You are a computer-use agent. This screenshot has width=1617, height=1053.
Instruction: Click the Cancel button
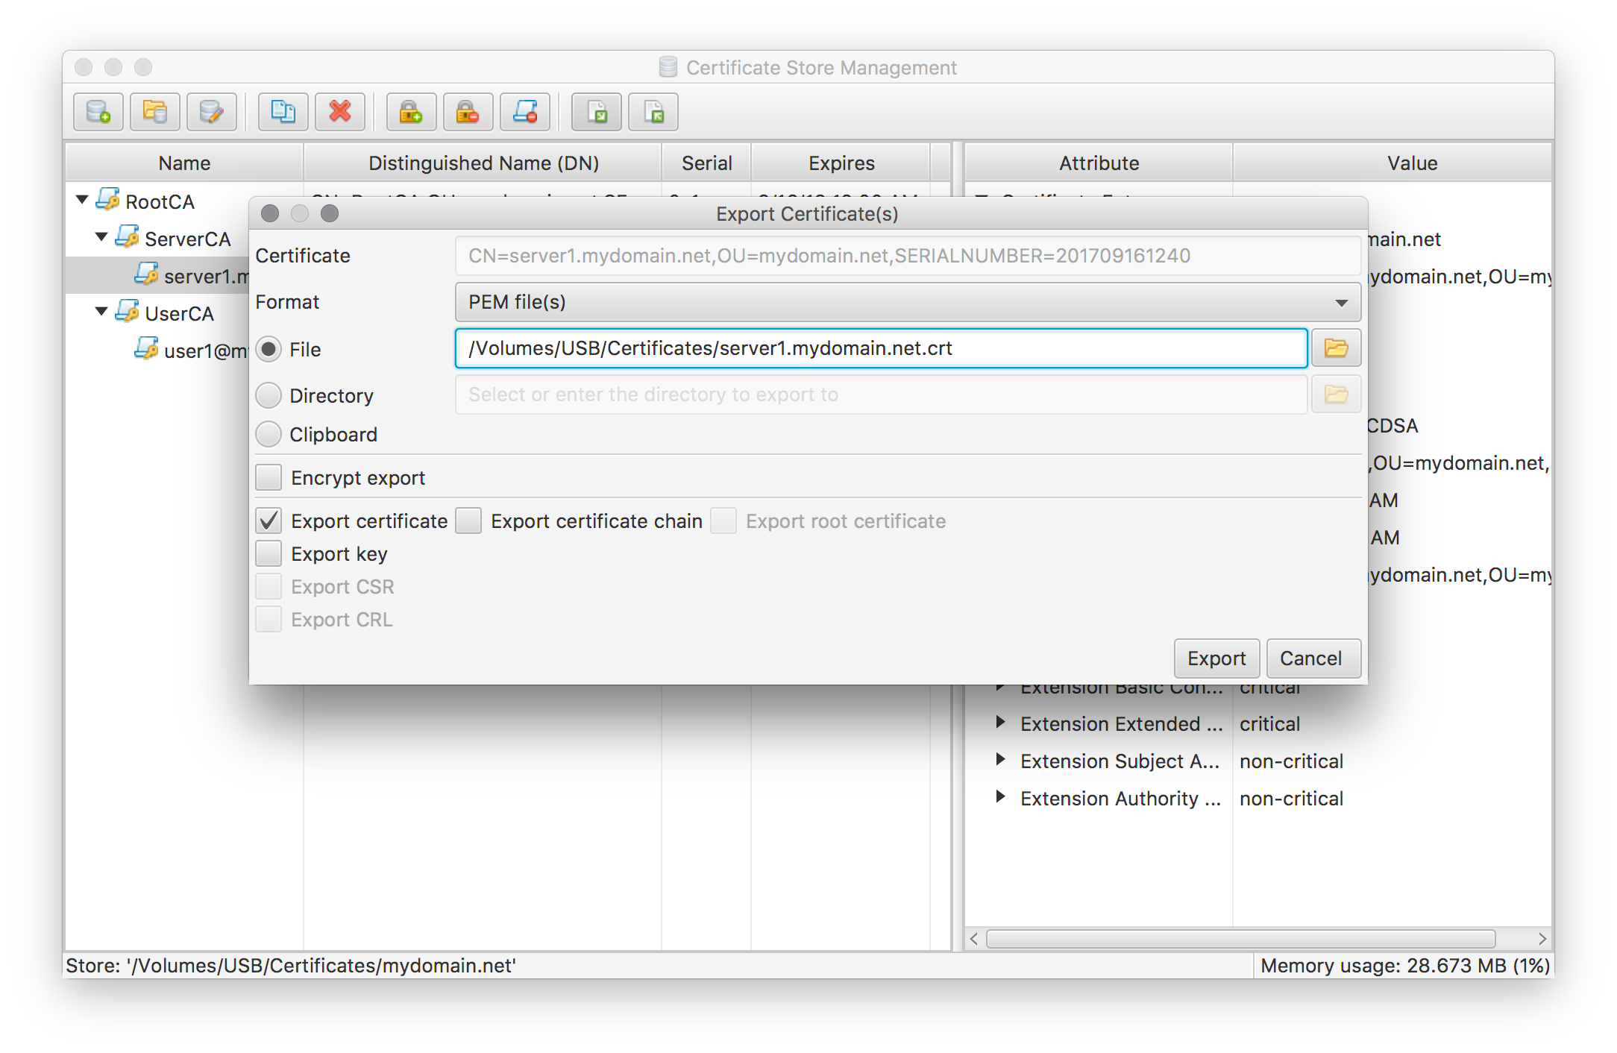(1310, 658)
